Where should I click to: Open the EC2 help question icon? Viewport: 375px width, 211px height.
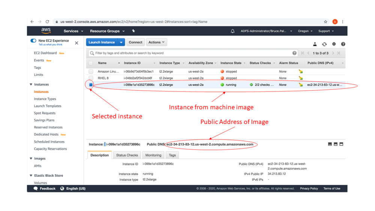click(343, 44)
